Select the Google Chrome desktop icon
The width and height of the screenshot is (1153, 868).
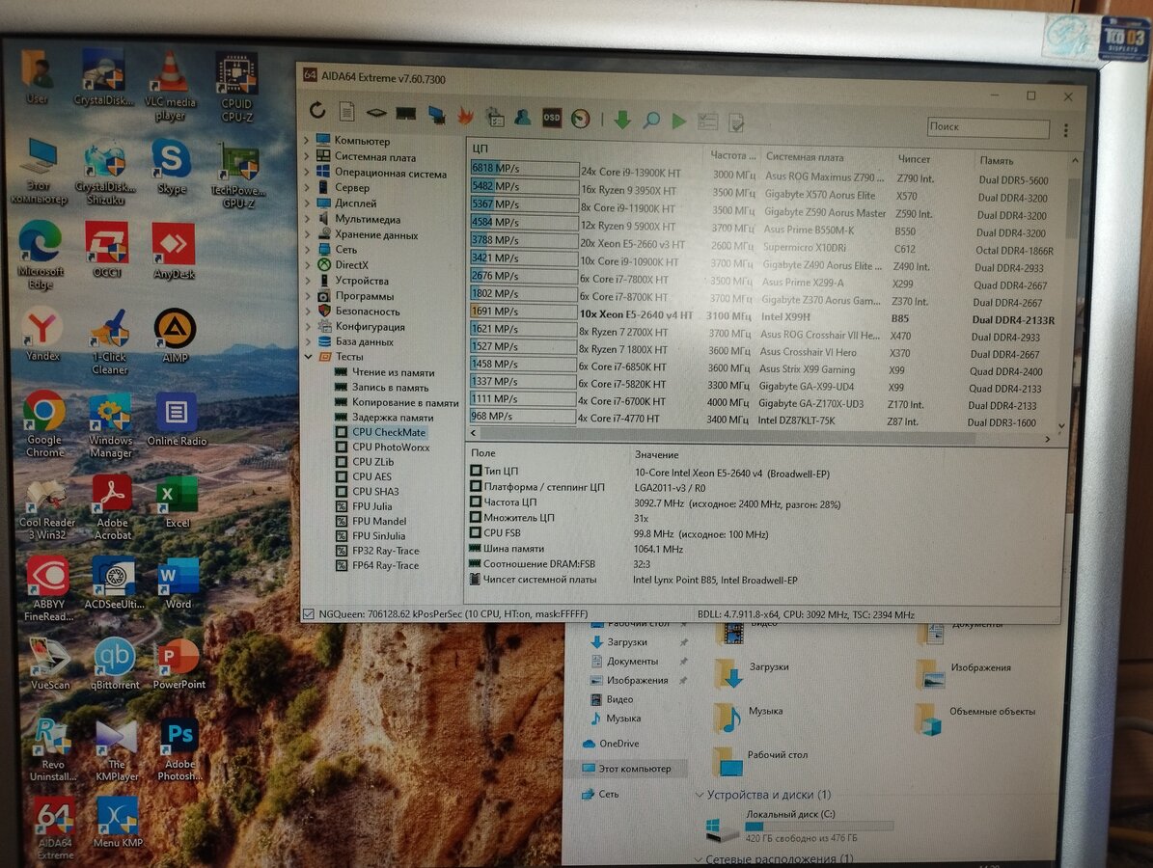pos(44,424)
